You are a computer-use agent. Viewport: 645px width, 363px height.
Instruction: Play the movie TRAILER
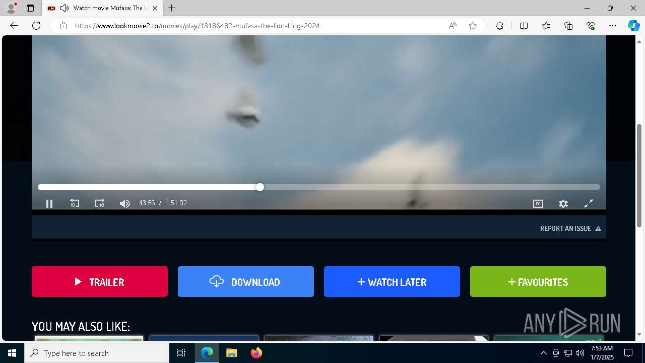[x=100, y=282]
